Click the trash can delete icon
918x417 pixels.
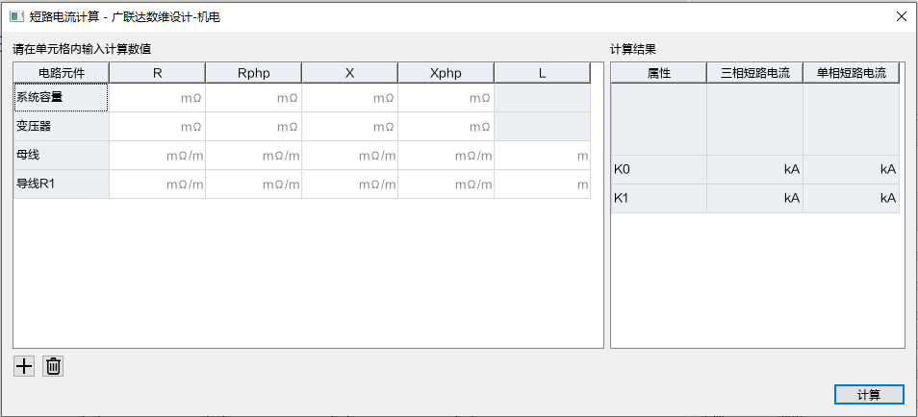(x=53, y=366)
